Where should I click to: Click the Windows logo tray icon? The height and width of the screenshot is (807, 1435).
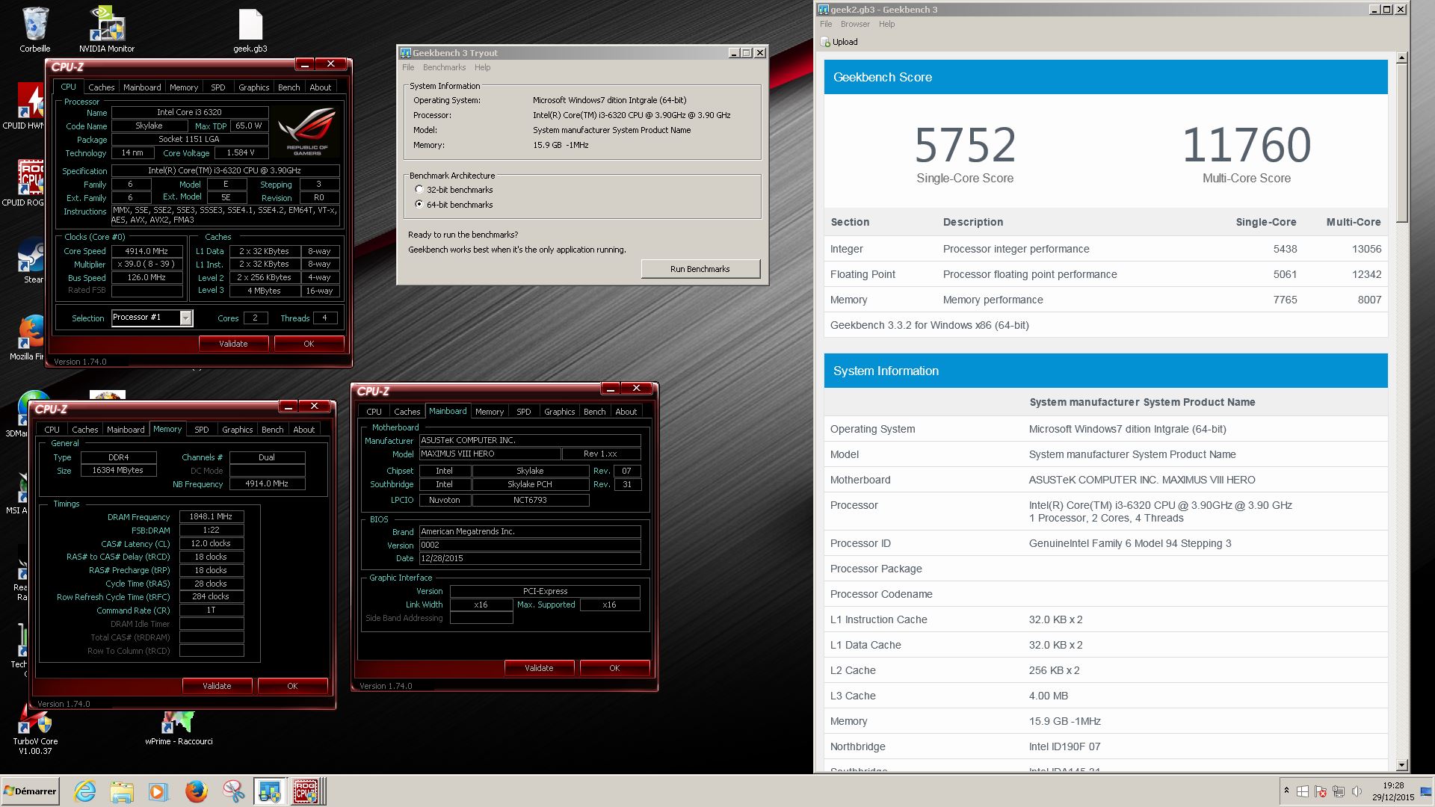pyautogui.click(x=1303, y=791)
